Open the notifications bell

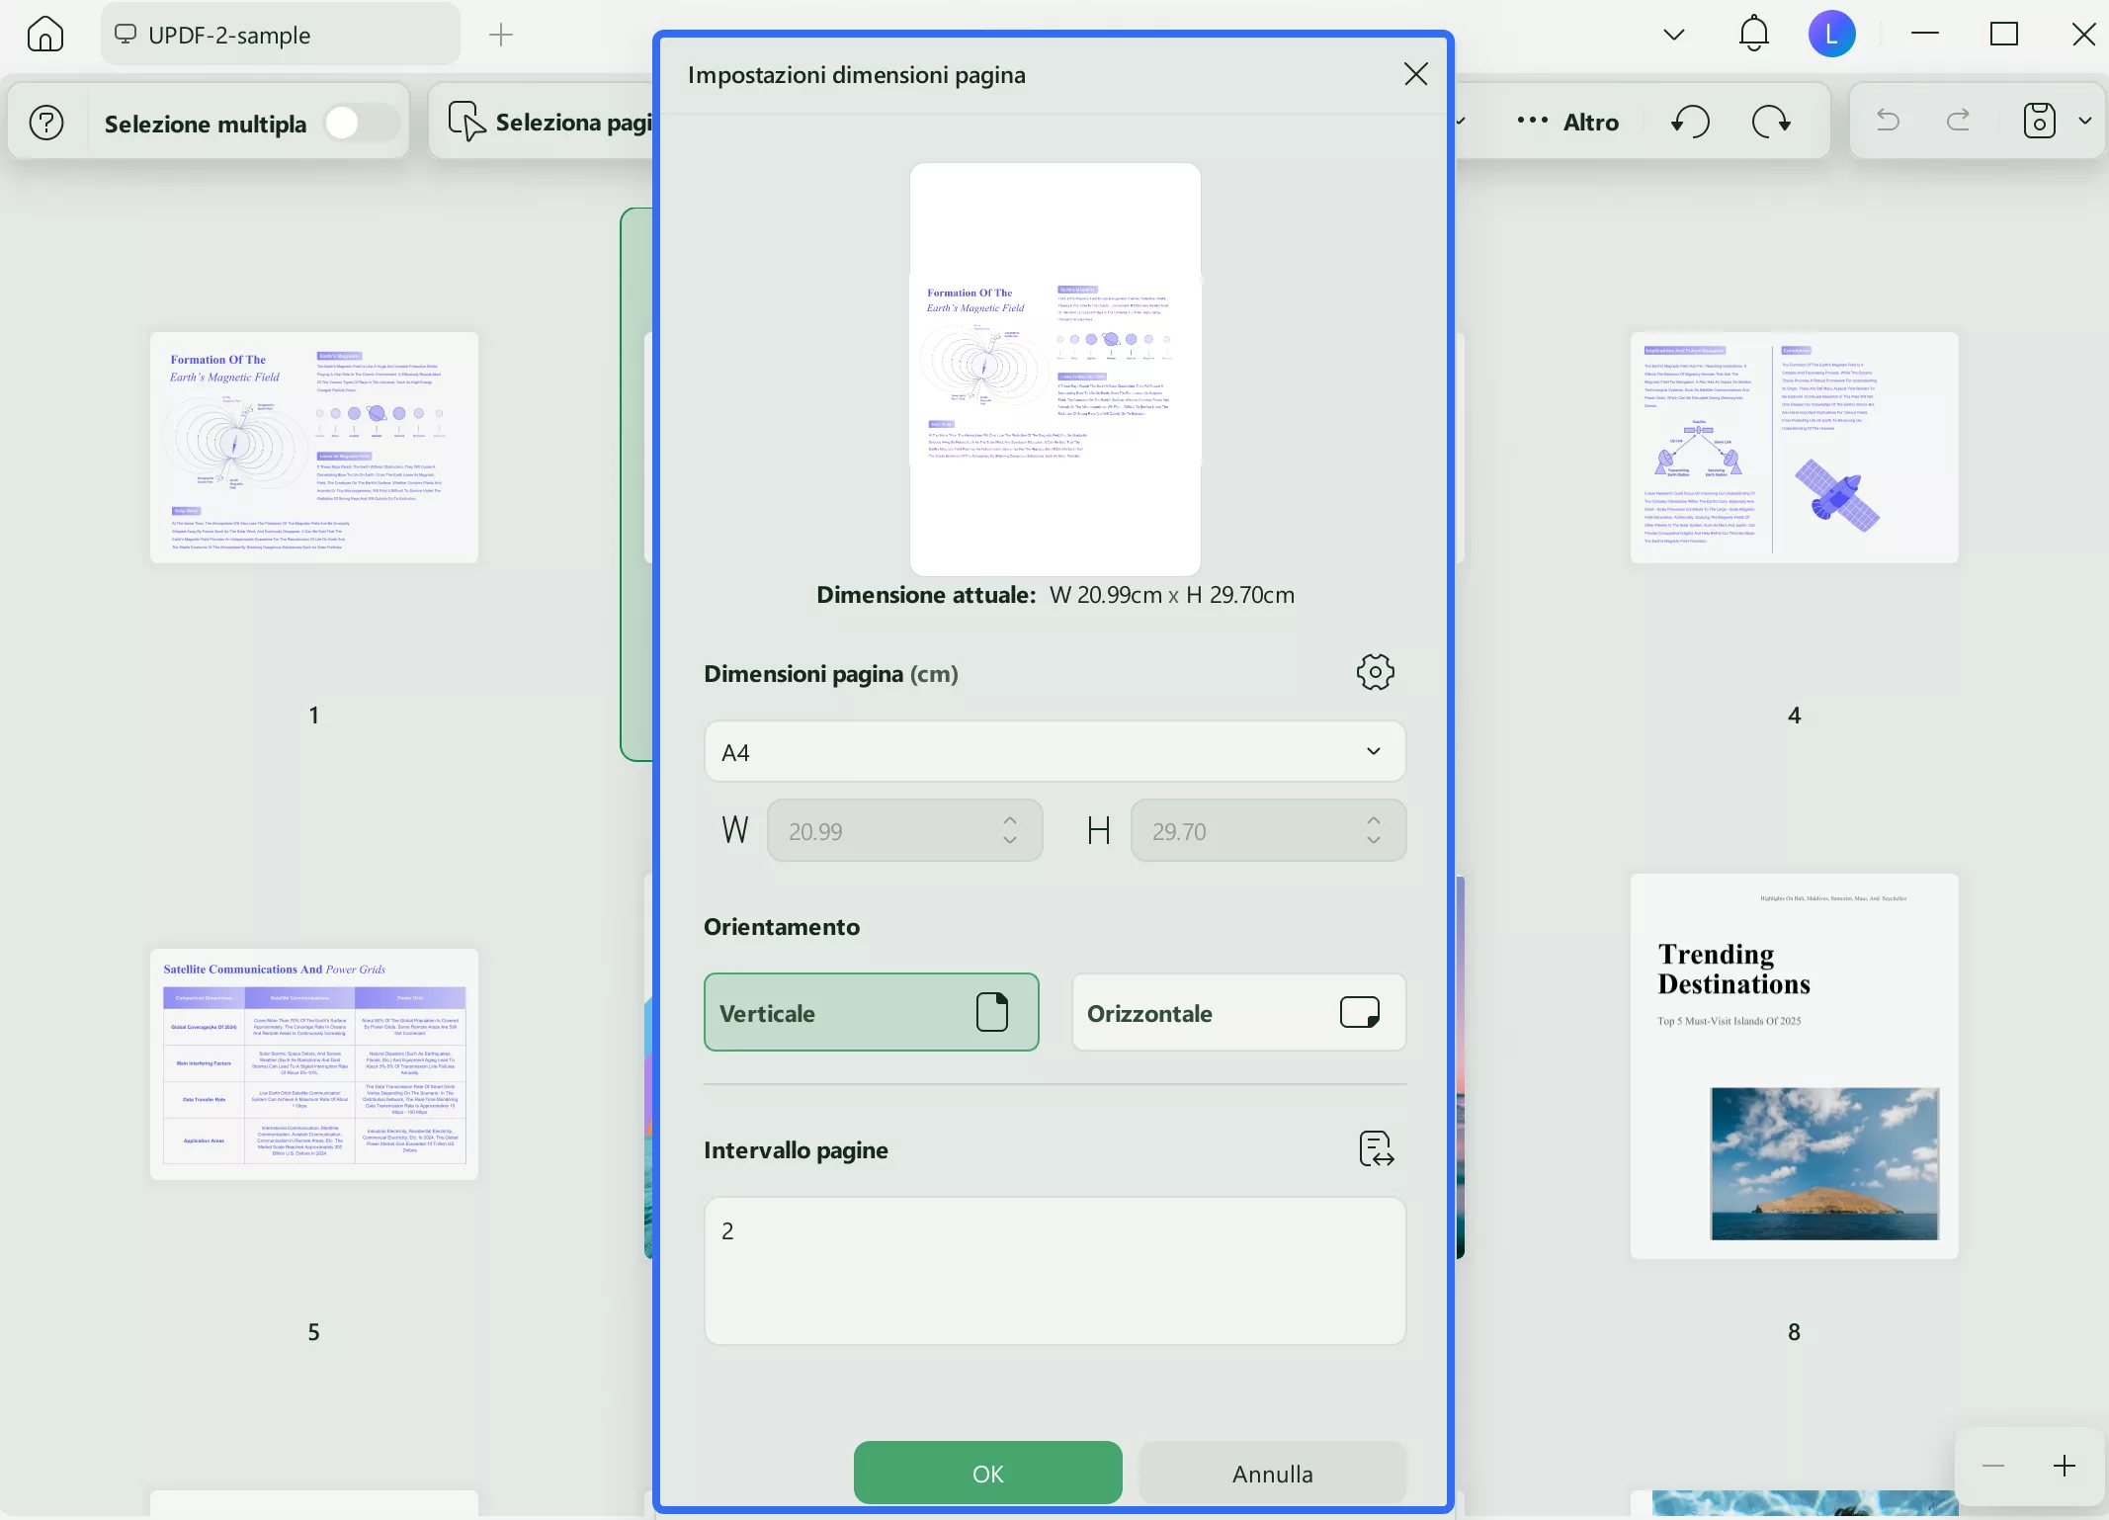(x=1753, y=34)
